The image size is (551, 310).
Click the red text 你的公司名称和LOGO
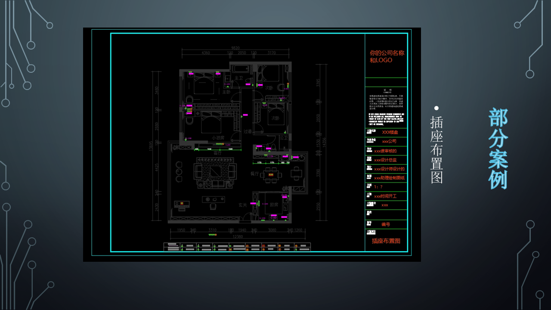[387, 56]
